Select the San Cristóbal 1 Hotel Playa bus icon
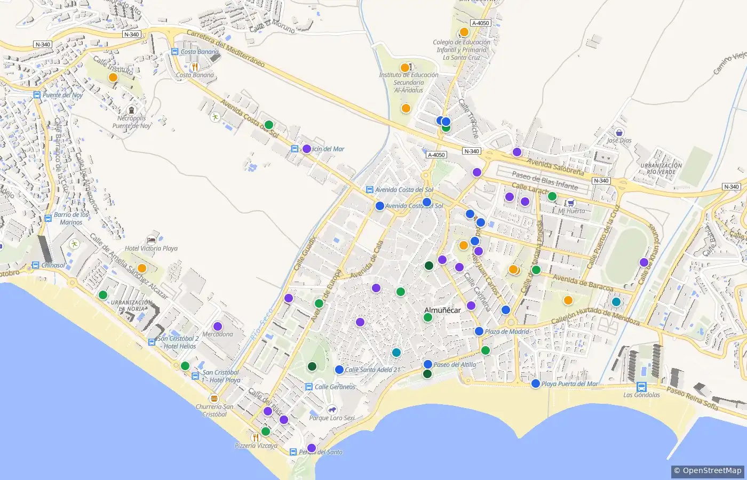This screenshot has width=747, height=480. point(196,376)
